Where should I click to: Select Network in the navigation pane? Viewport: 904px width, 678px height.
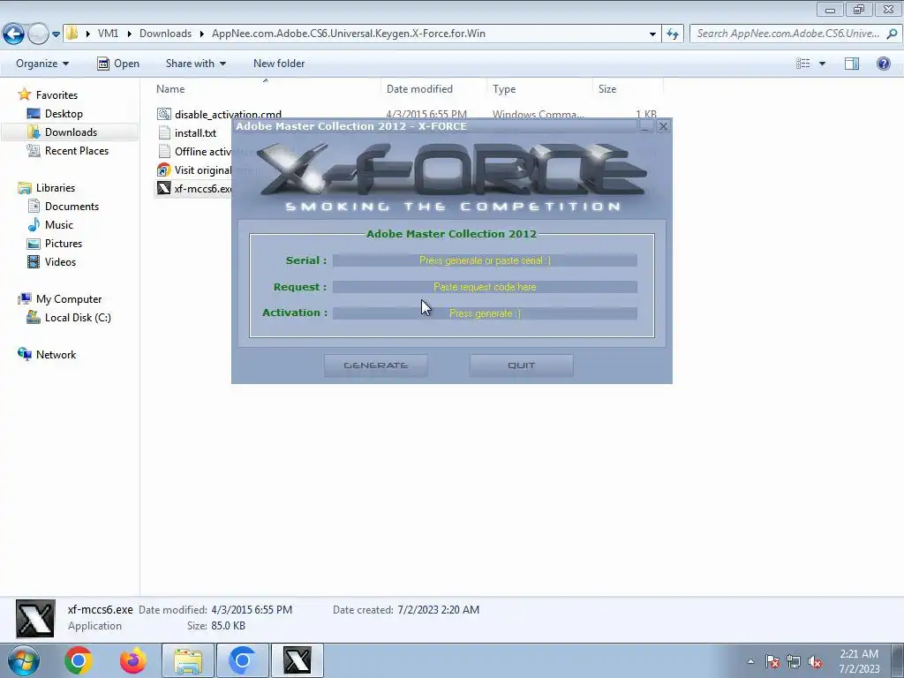[x=56, y=355]
